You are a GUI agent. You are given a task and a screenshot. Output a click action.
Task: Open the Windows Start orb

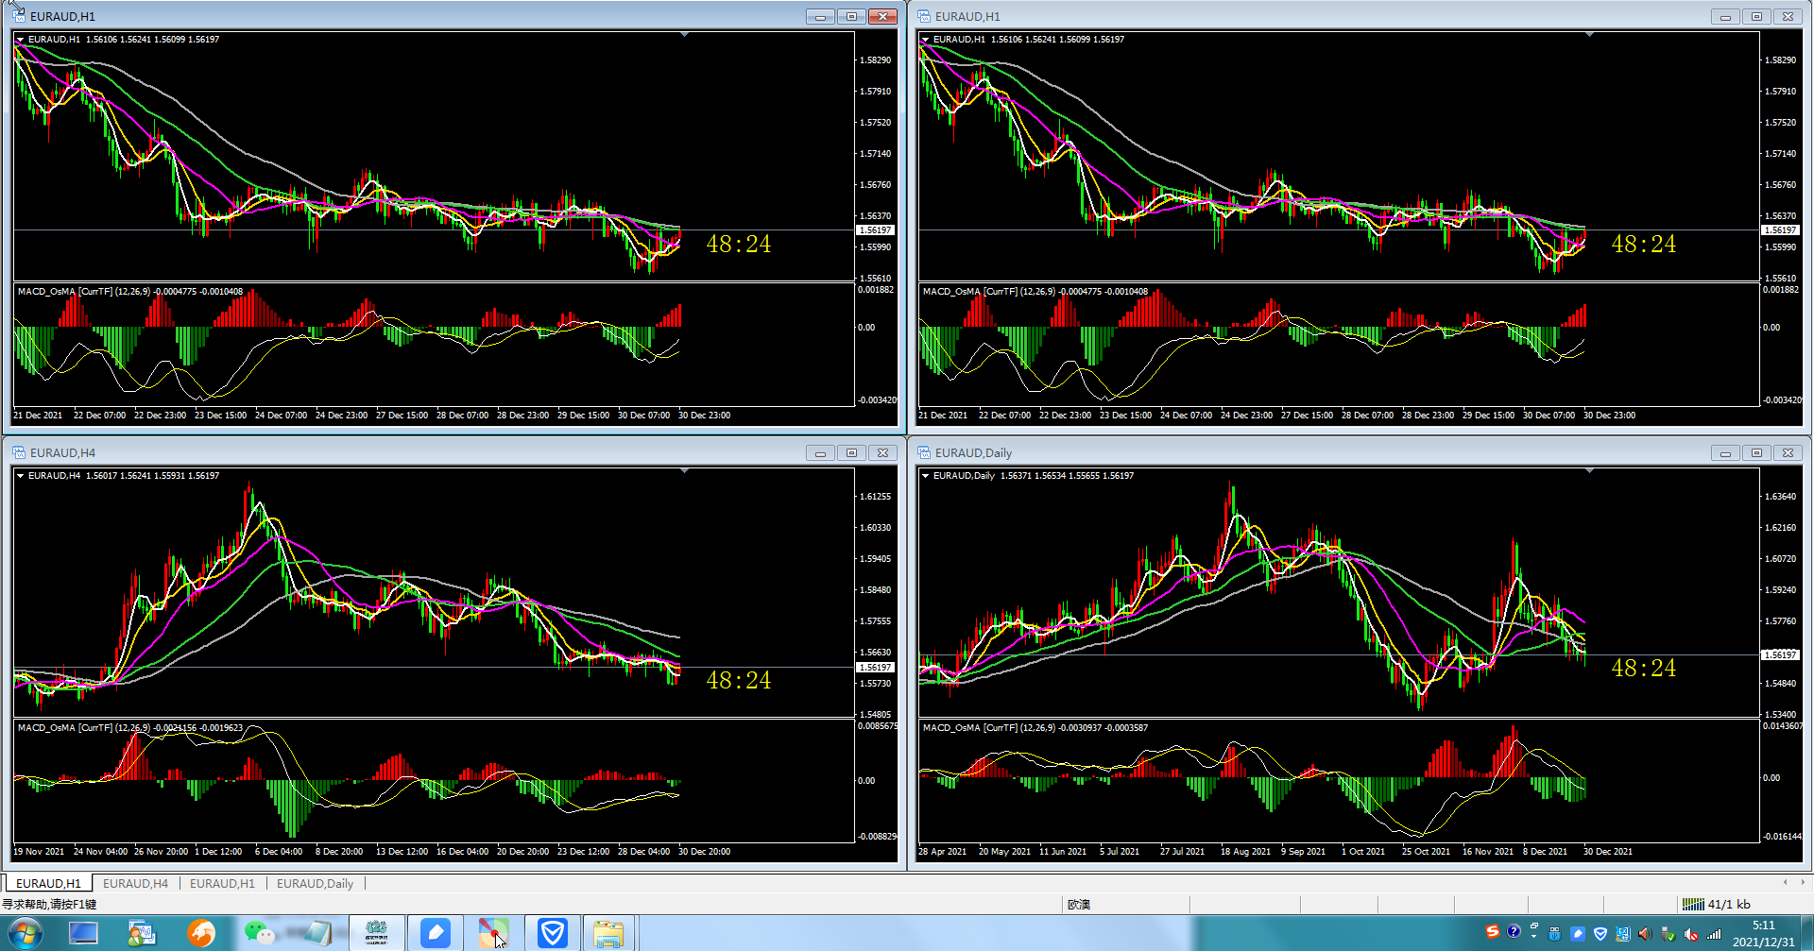coord(25,934)
